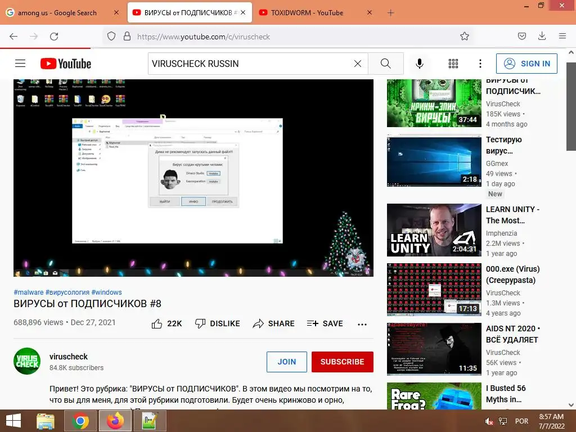This screenshot has height=432, width=576.
Task: Open the AIDS NT 2020 video thumbnail
Action: 434,349
